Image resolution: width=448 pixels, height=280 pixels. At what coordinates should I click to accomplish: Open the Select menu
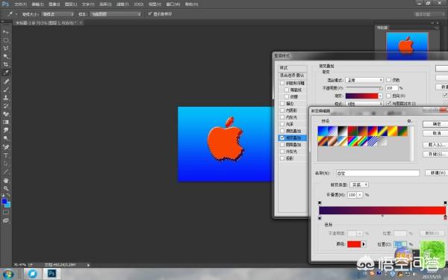pyautogui.click(x=105, y=4)
